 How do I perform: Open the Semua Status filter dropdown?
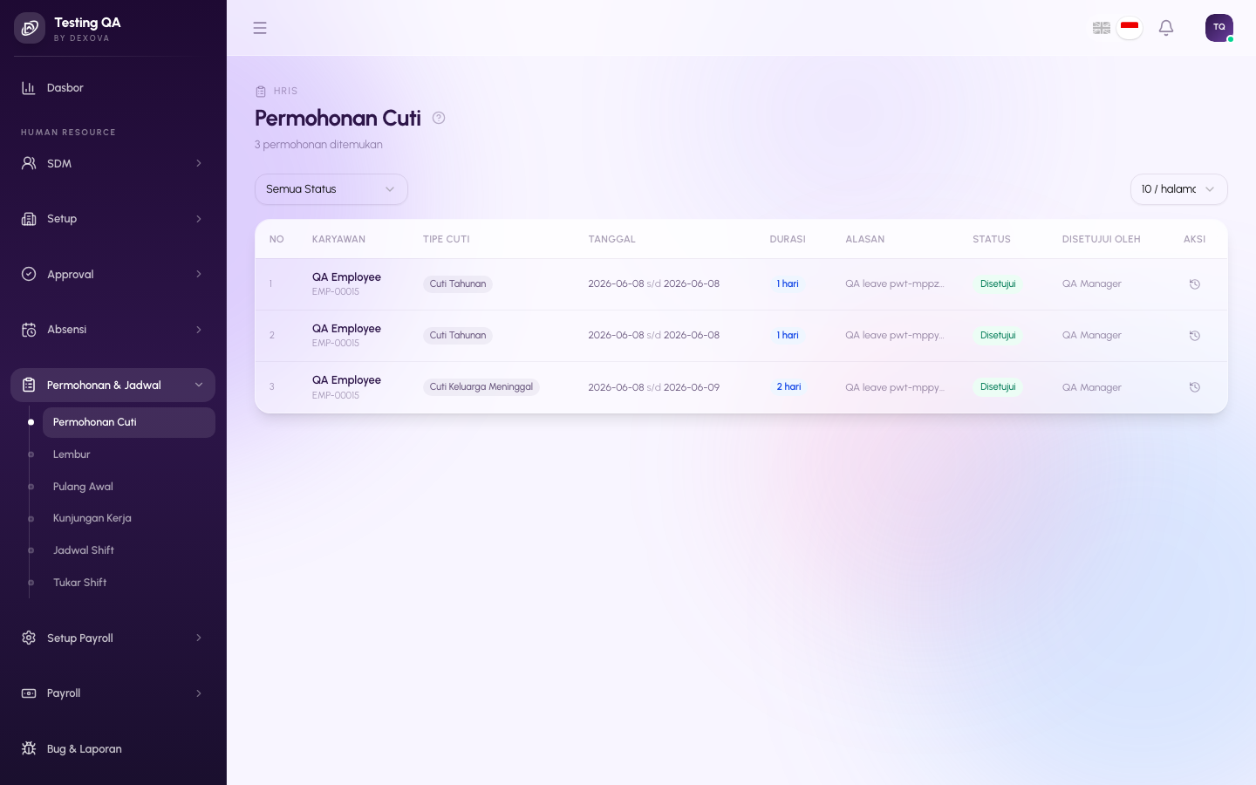[331, 189]
